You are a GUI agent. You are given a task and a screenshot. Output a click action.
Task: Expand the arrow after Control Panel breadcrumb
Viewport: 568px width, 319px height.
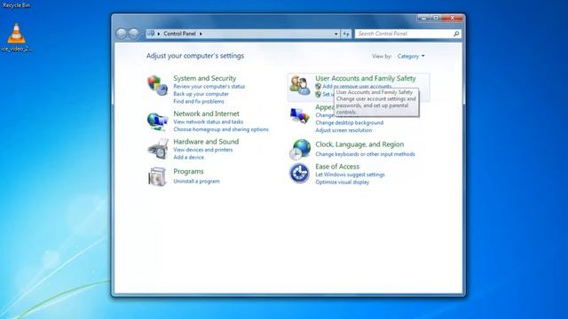click(x=201, y=34)
